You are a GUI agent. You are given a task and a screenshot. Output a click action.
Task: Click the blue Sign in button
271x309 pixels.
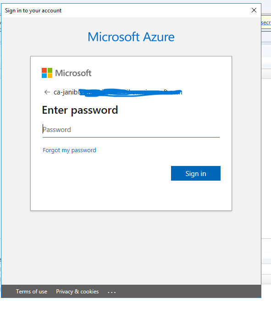pos(196,173)
